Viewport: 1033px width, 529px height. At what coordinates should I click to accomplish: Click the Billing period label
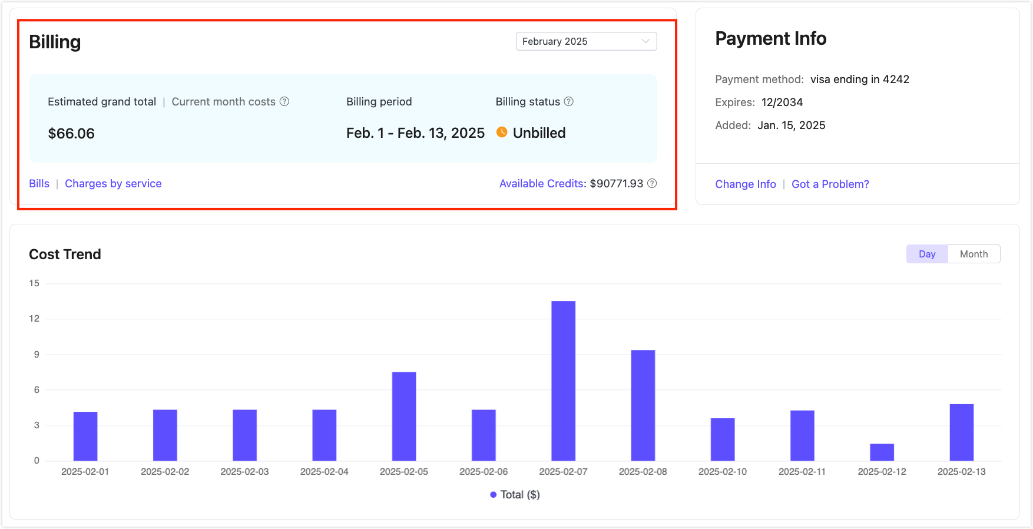click(379, 101)
